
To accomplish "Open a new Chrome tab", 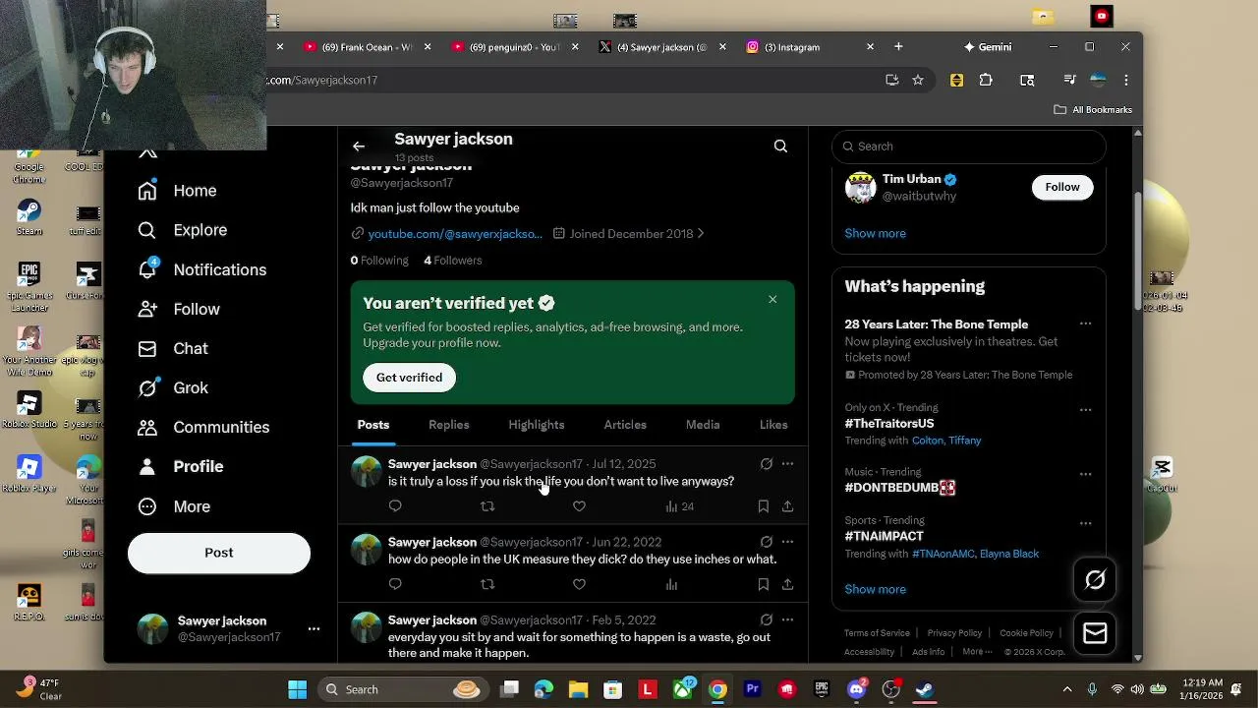I will [x=898, y=46].
